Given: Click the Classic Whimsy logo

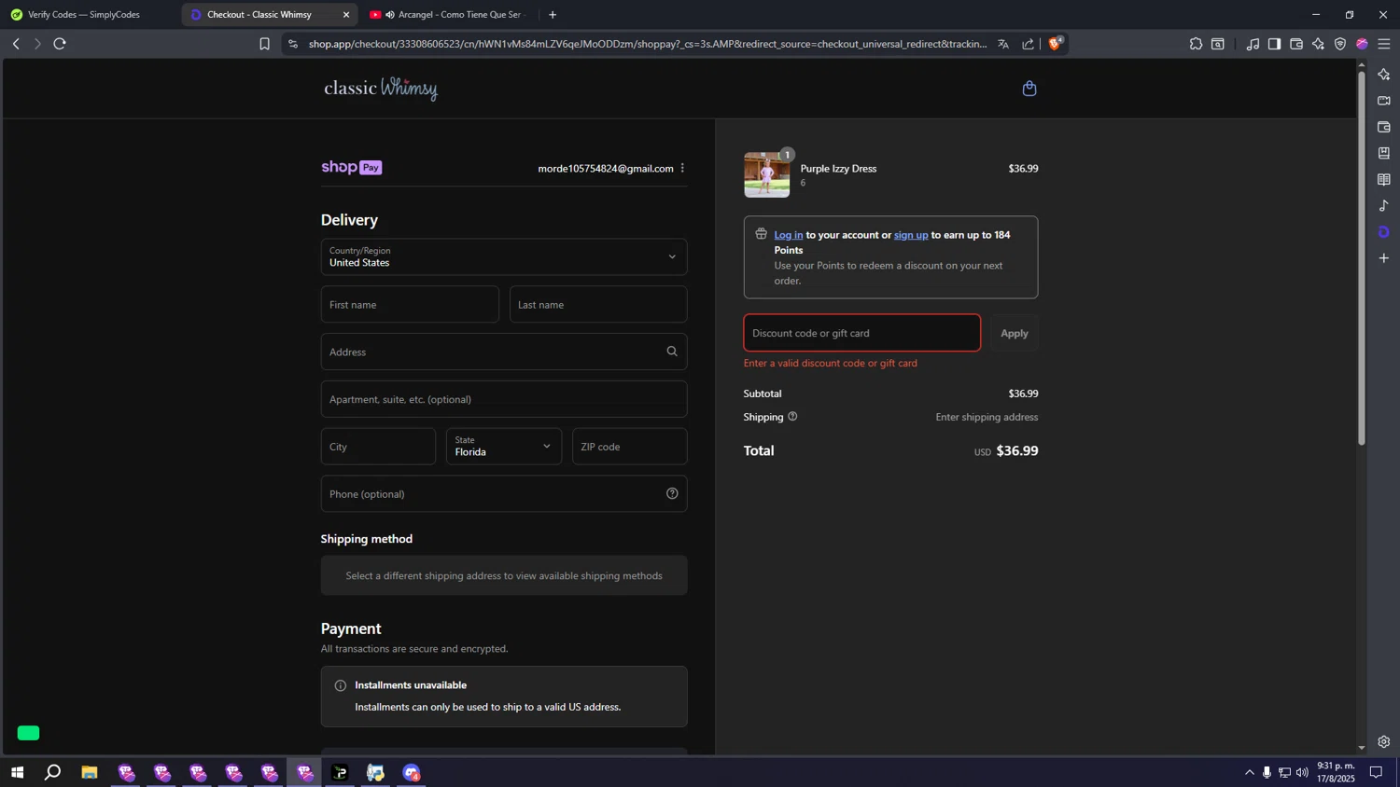Looking at the screenshot, I should point(381,89).
